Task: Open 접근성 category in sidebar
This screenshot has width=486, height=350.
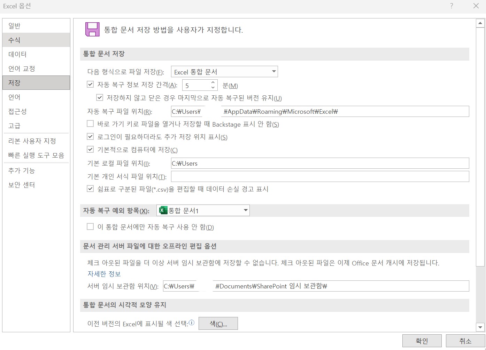Action: click(x=36, y=111)
